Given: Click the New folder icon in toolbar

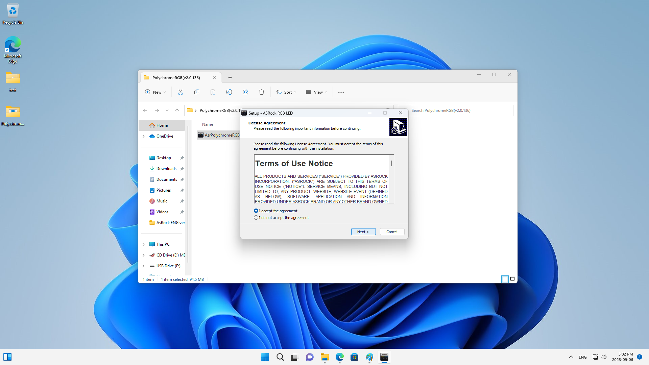Looking at the screenshot, I should 155,92.
